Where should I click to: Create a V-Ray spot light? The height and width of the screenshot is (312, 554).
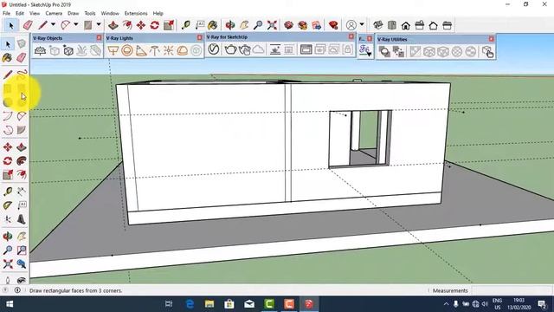pos(141,50)
